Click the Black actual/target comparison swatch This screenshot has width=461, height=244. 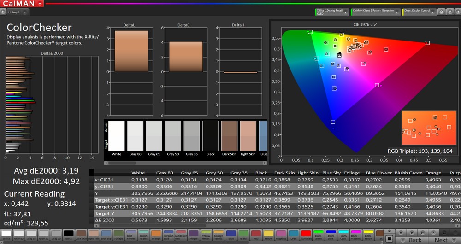[x=211, y=136]
